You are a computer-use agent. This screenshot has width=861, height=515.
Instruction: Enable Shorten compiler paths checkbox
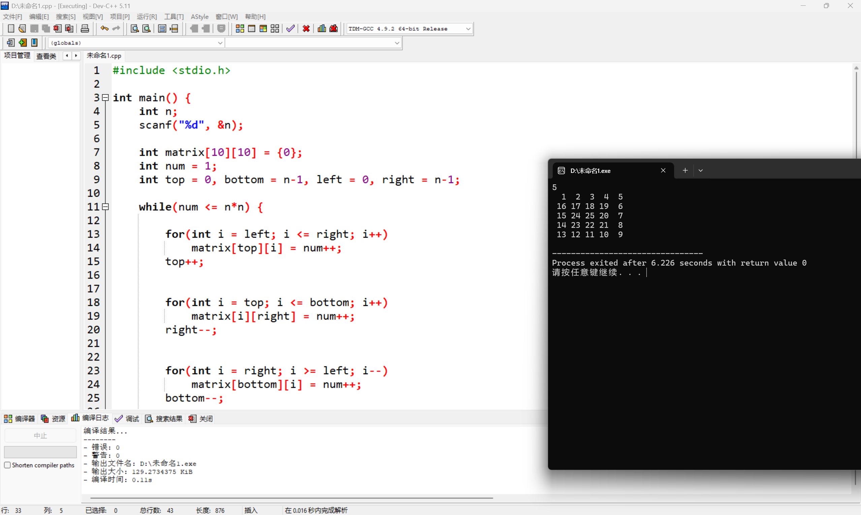coord(7,465)
